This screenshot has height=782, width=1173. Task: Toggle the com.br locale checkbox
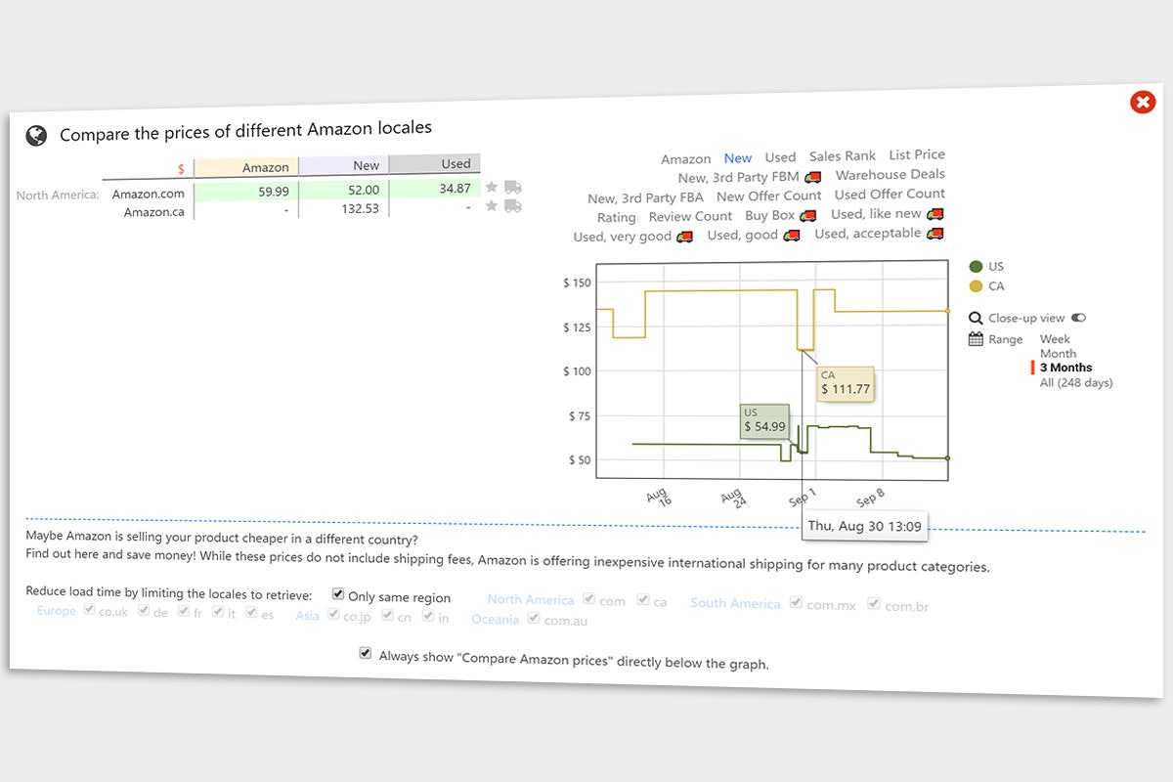click(874, 604)
